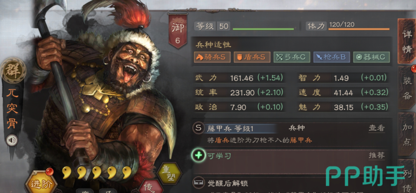416x193 pixels.
Task: Select the 弓兵C troop aptitude icon
Action: coord(292,57)
